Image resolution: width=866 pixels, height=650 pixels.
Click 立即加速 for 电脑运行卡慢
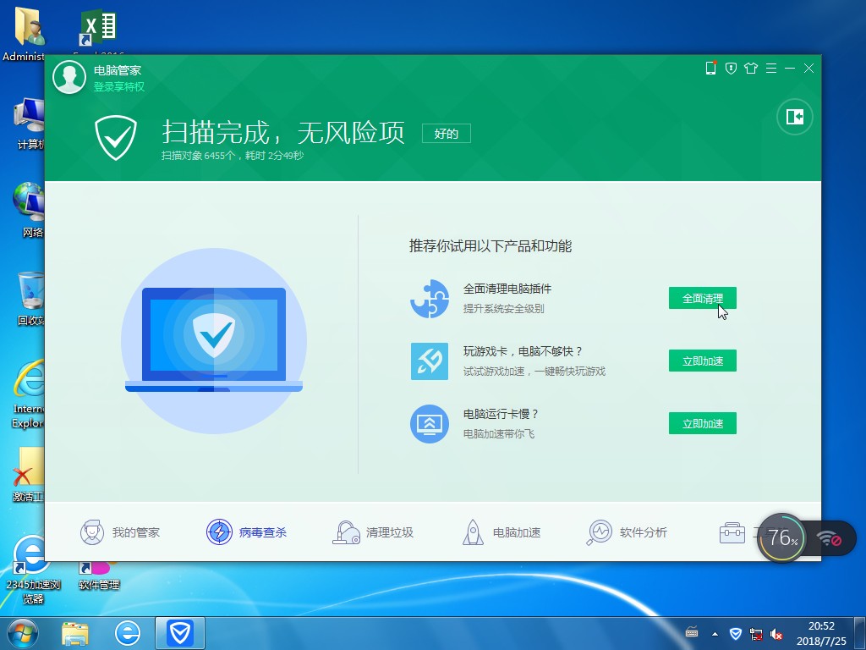703,423
